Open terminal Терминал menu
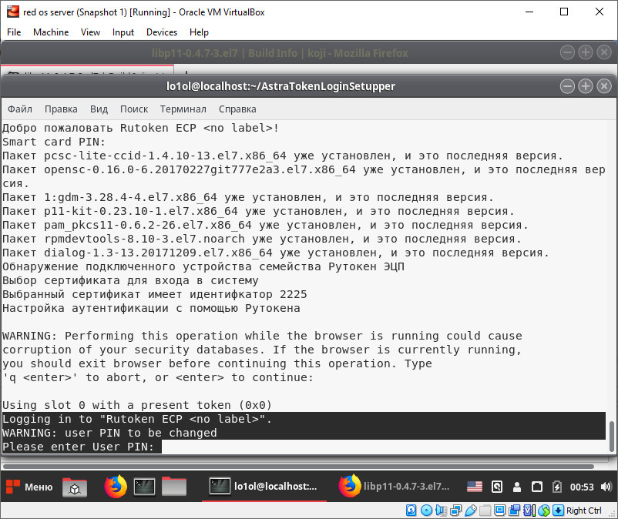Screen dimensions: 618x519 point(183,109)
